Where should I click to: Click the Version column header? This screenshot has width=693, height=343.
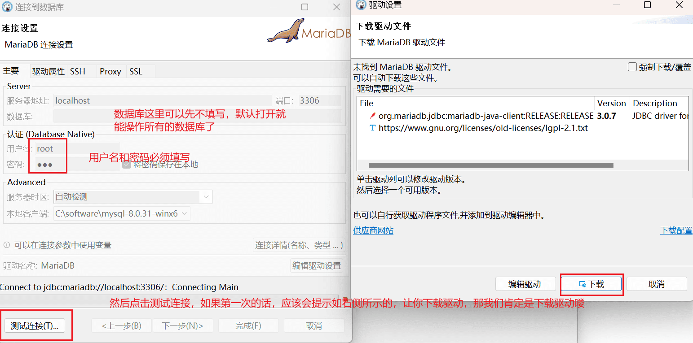pos(612,103)
